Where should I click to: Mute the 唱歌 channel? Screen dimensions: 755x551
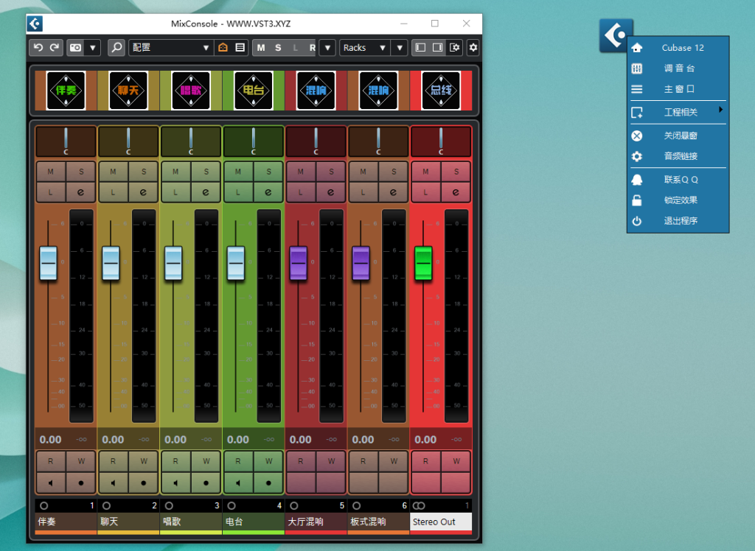175,172
